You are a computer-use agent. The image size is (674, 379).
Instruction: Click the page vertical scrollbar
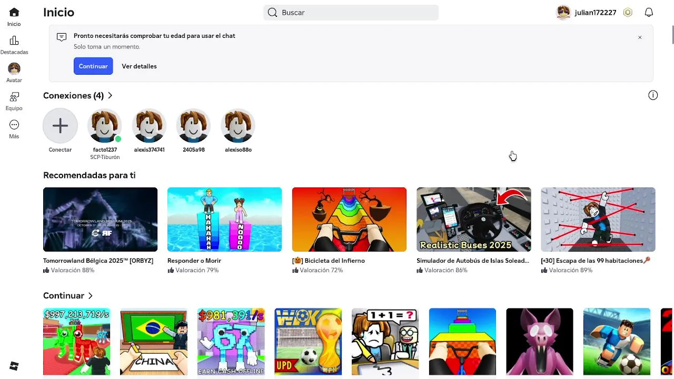672,35
